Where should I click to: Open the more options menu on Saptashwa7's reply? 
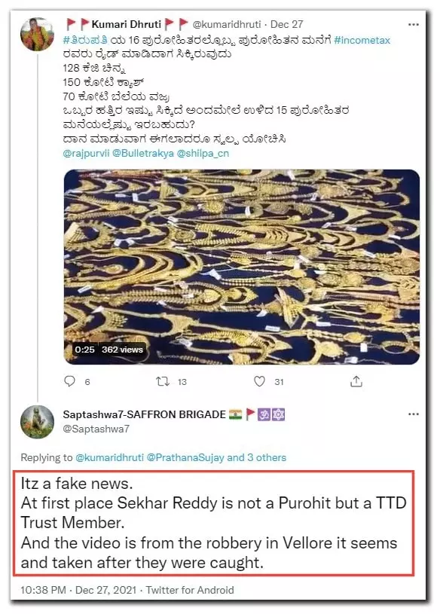pyautogui.click(x=414, y=414)
